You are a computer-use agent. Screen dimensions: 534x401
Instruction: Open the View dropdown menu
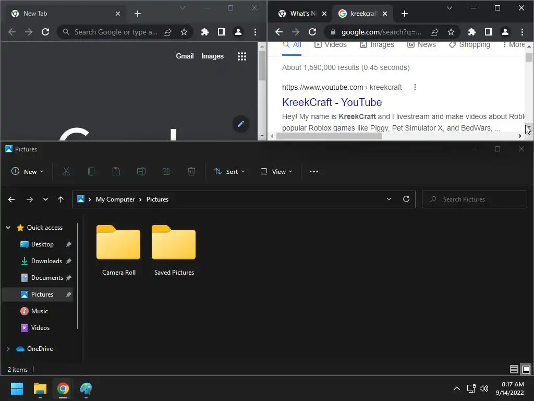276,171
